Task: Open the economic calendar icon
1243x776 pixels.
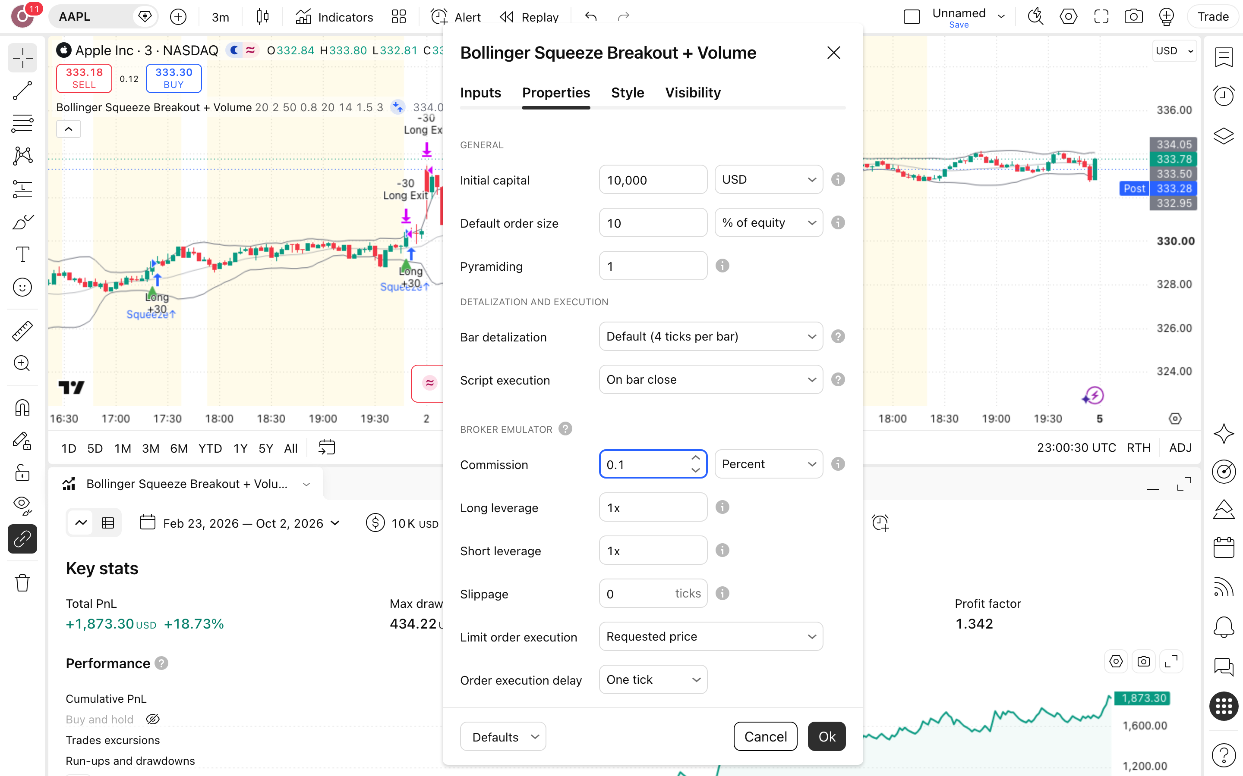Action: point(1224,547)
